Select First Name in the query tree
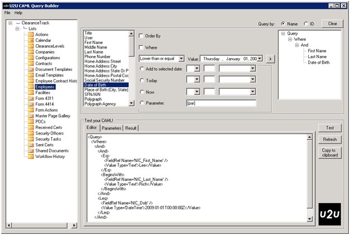350x235 pixels. pyautogui.click(x=317, y=51)
